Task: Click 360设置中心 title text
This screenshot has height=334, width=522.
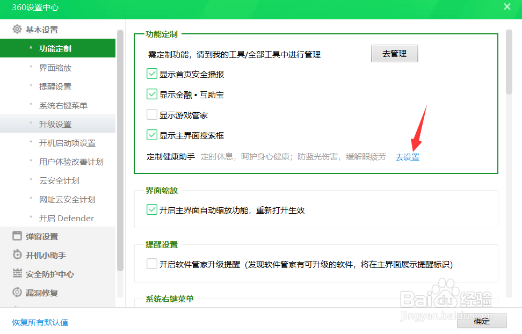Action: click(35, 8)
